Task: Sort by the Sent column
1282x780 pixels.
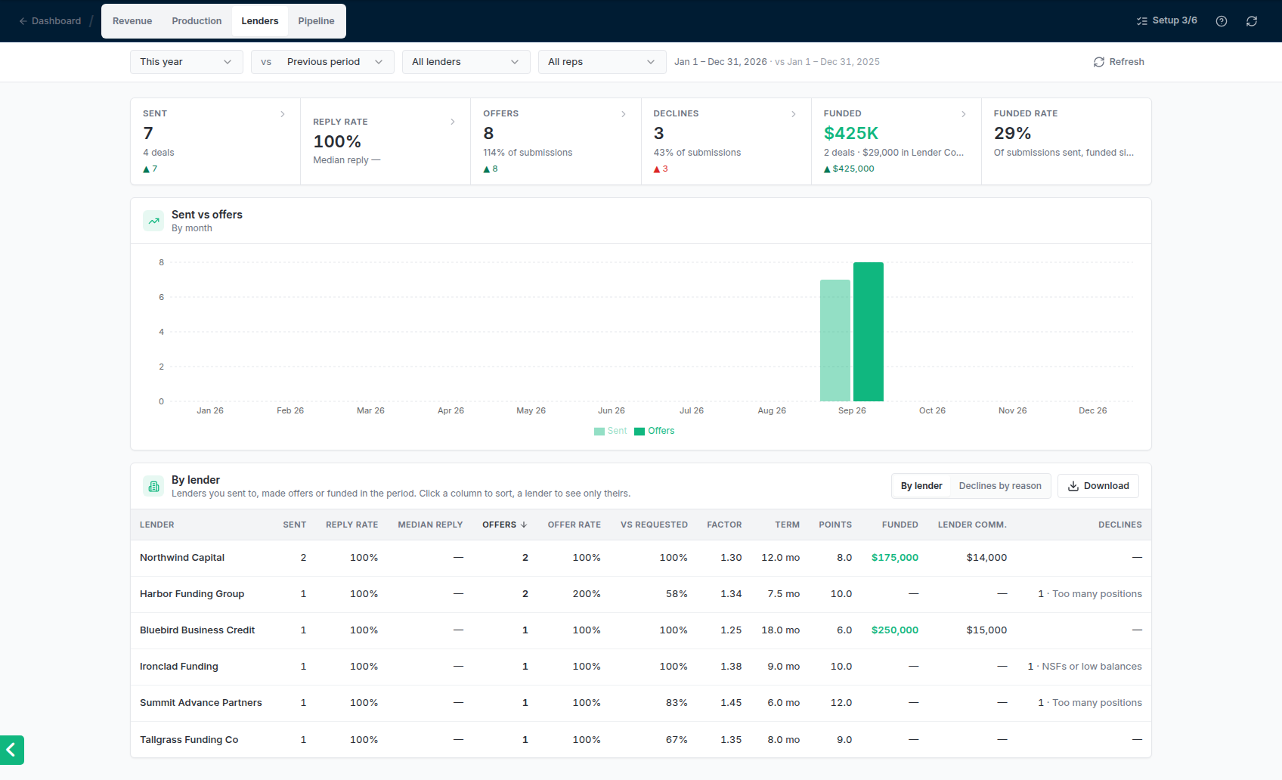Action: coord(295,525)
